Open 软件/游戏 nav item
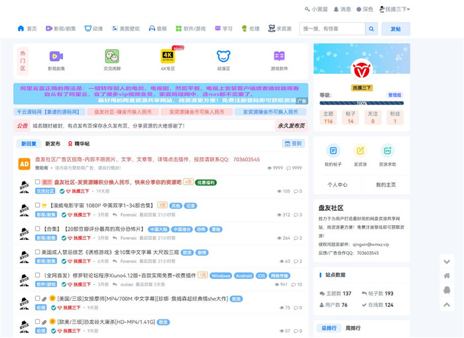464x338 pixels. [x=191, y=28]
